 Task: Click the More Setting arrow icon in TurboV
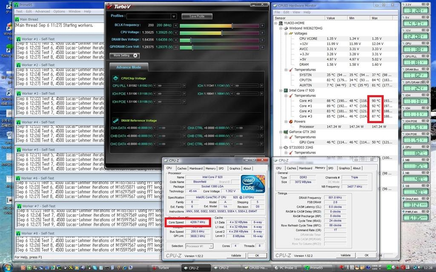click(x=135, y=56)
